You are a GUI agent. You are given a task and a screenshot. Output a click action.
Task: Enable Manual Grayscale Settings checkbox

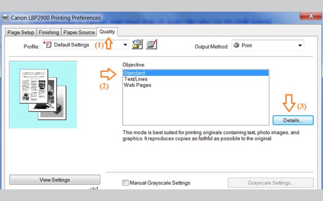tap(126, 183)
